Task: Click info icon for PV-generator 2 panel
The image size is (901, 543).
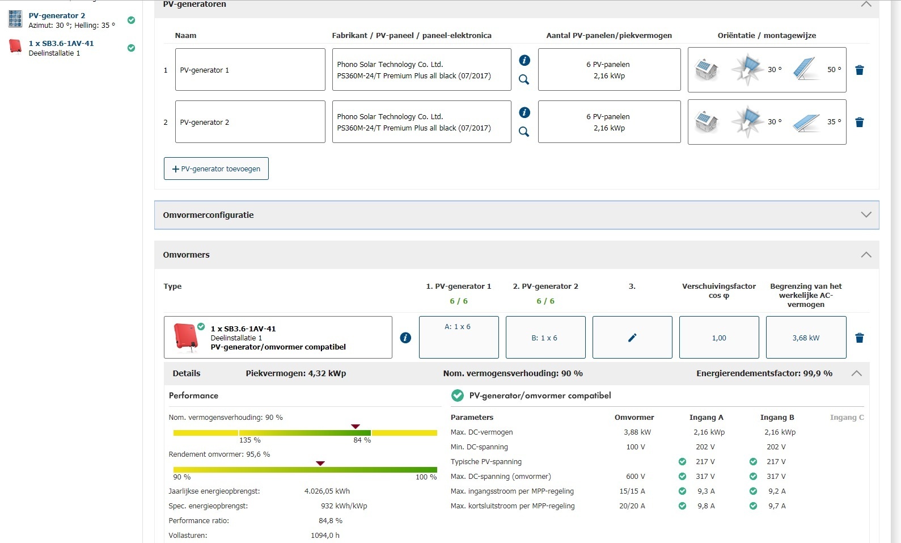Action: 524,112
